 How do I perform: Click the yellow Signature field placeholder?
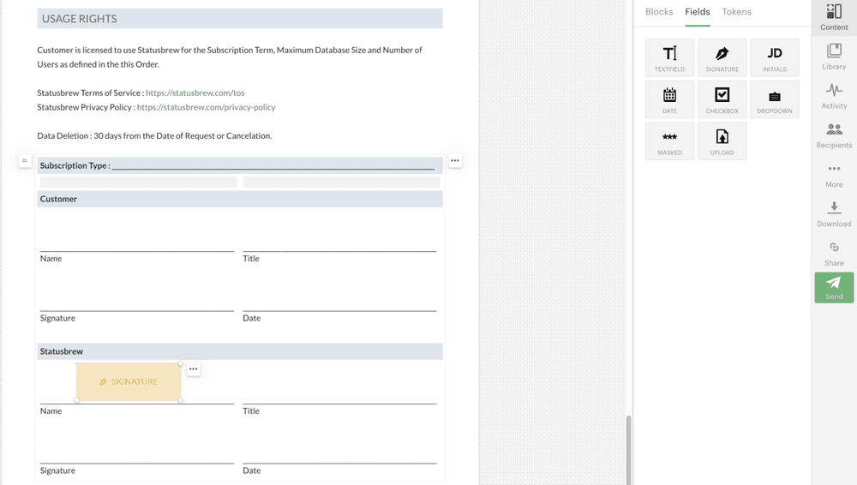pyautogui.click(x=129, y=382)
